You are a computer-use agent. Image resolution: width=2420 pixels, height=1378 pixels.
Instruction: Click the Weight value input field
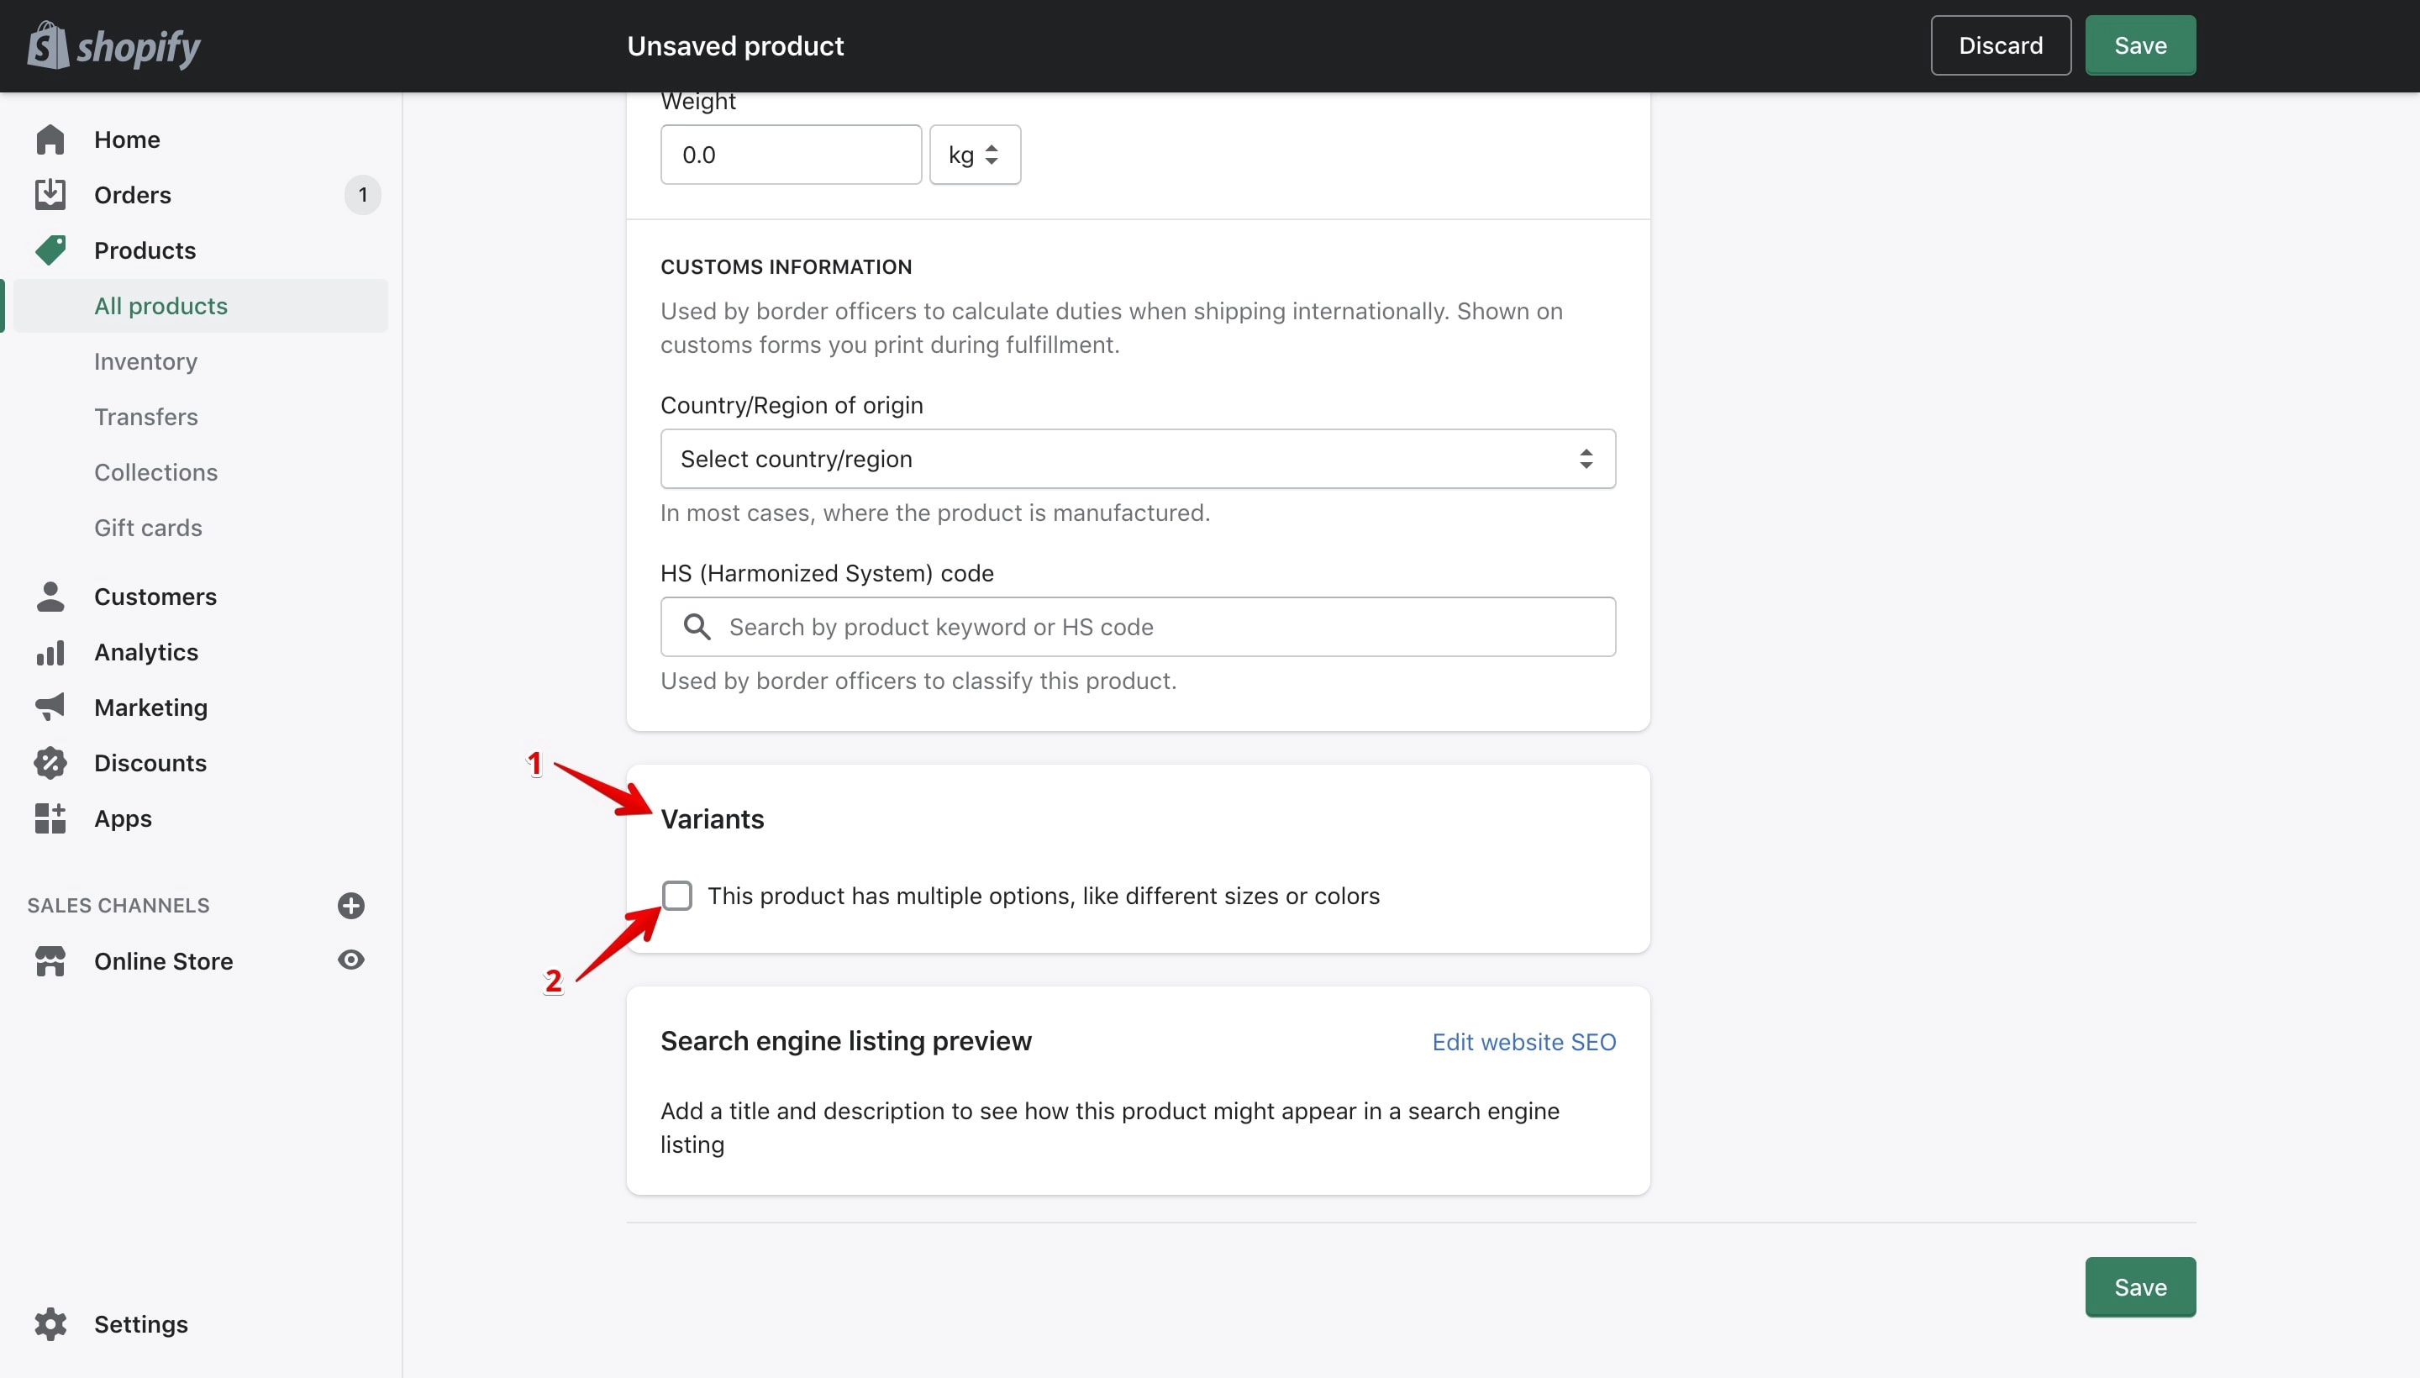[790, 155]
